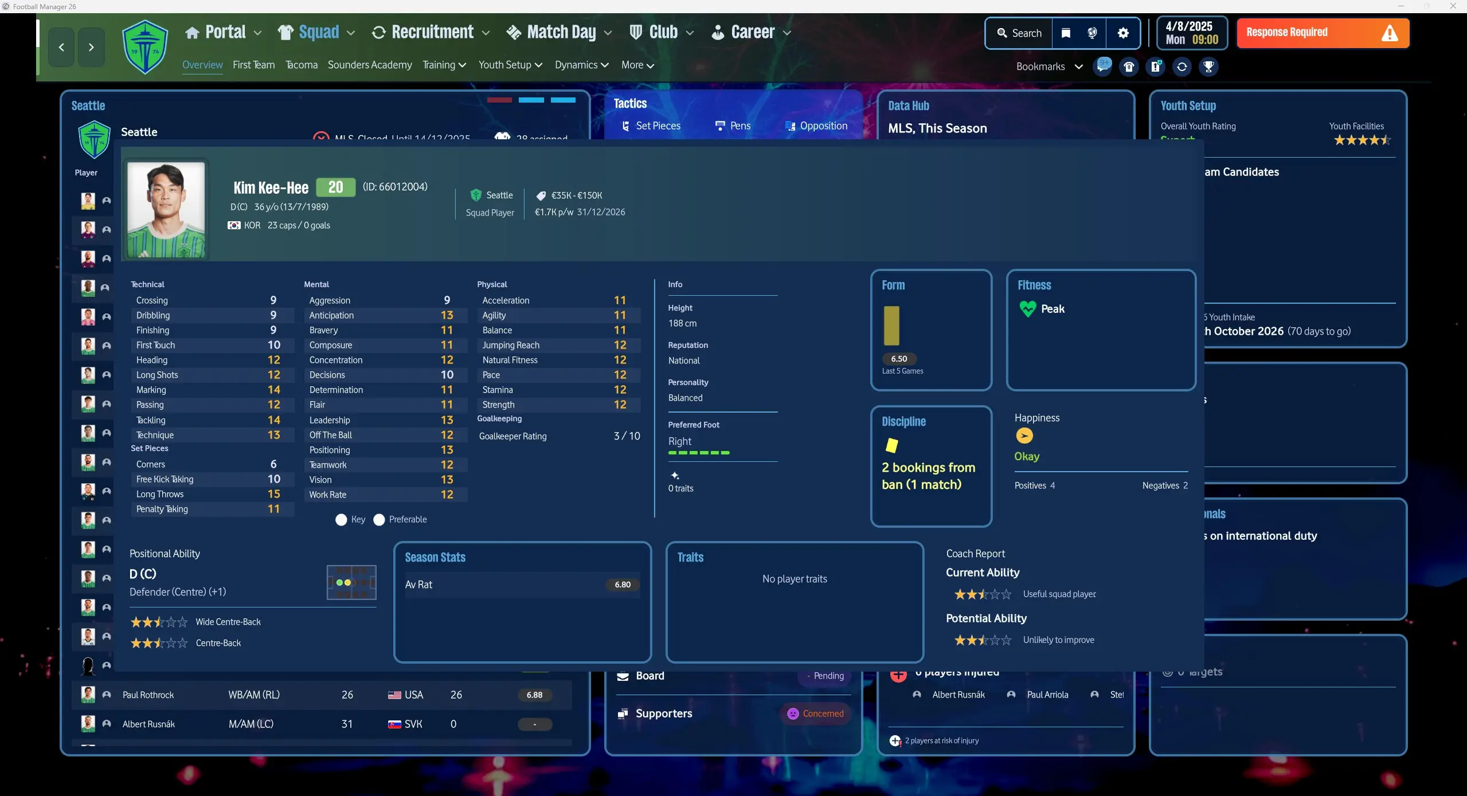Expand the Bookmarks dropdown
Image resolution: width=1467 pixels, height=796 pixels.
point(1049,66)
